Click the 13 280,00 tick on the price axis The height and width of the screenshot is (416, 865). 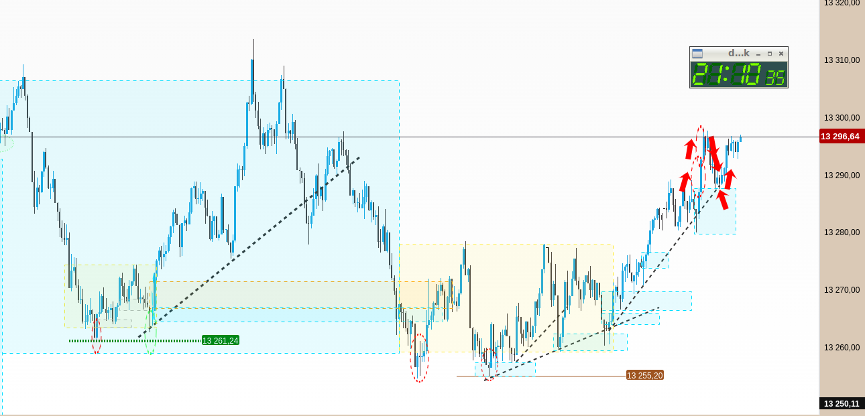coord(842,232)
